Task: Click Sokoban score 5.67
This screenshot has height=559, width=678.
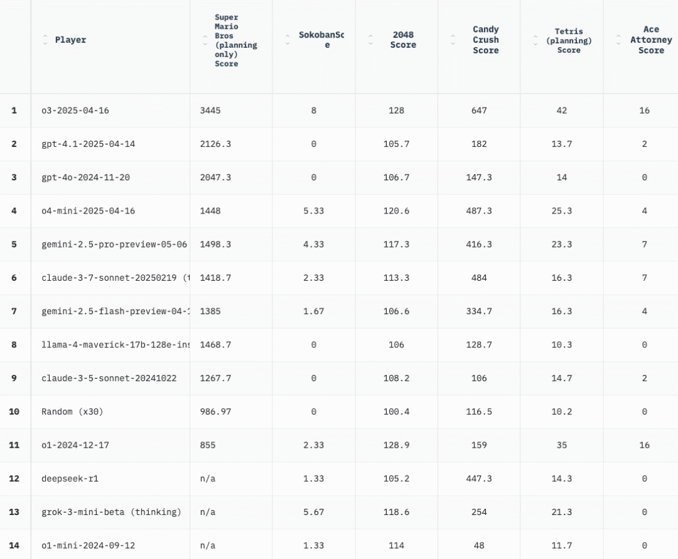Action: [313, 512]
